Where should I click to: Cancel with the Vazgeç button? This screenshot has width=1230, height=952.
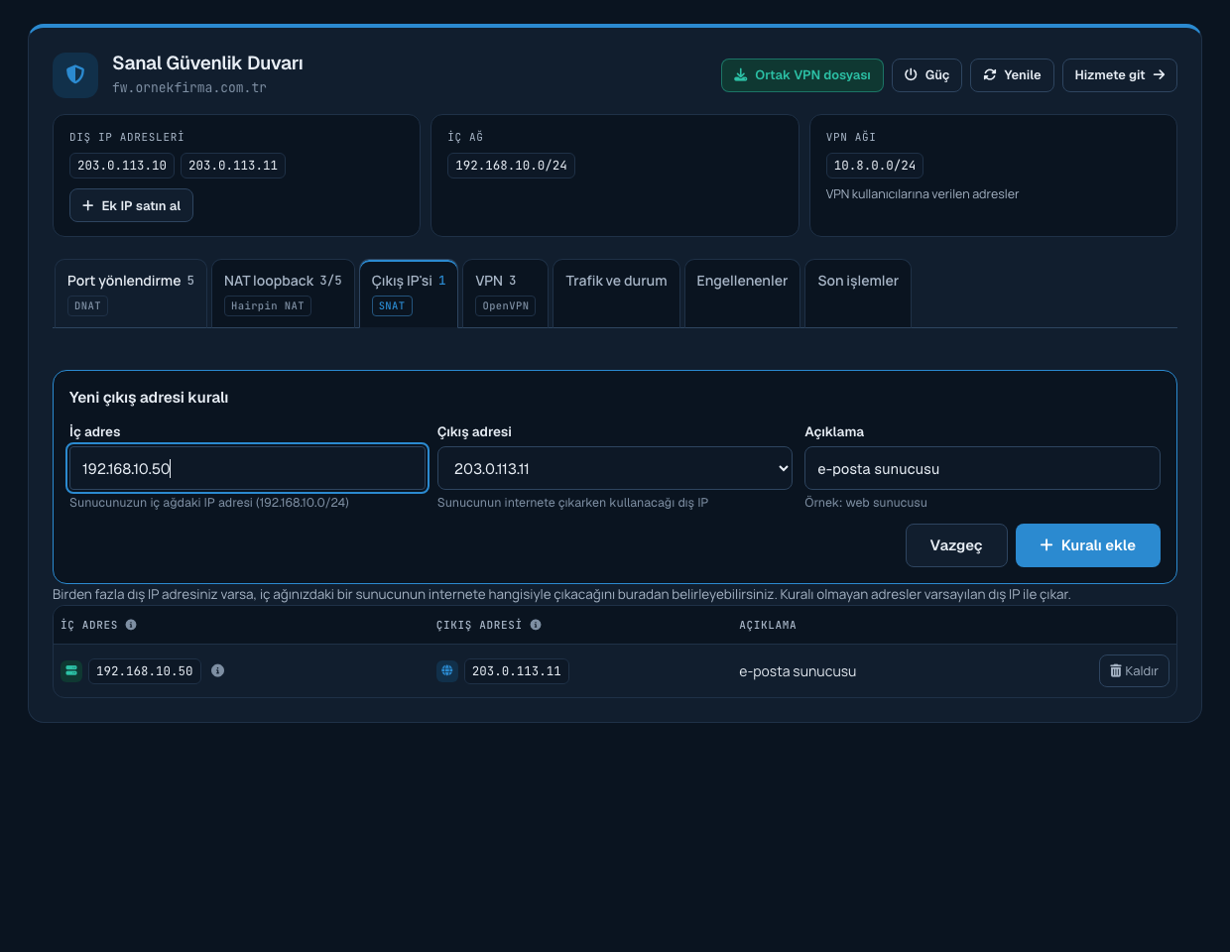(956, 545)
